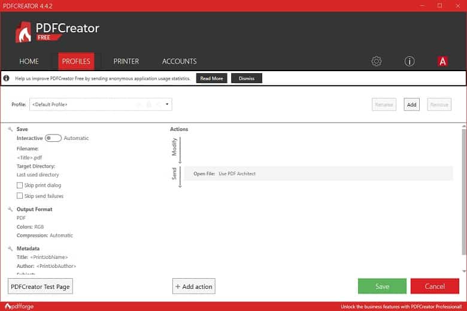Click the Add action button
Viewport: 467px width, 311px height.
(x=194, y=286)
